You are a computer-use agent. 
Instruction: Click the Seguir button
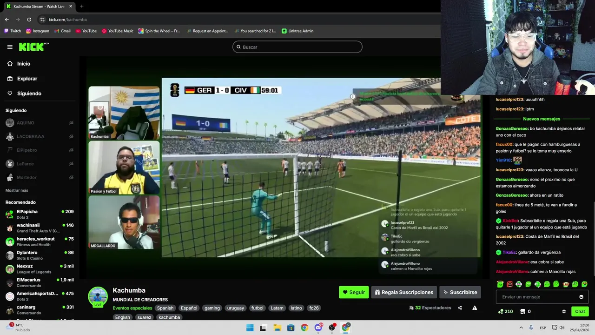point(354,292)
